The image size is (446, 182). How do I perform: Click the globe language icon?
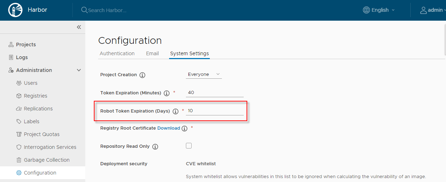pyautogui.click(x=366, y=10)
